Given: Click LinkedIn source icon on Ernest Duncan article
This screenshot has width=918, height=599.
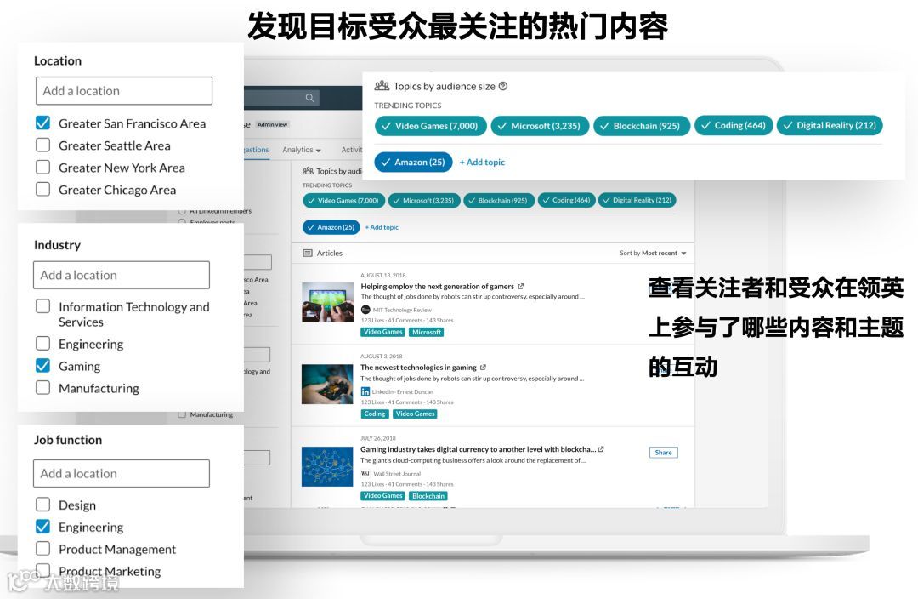Looking at the screenshot, I should 365,391.
